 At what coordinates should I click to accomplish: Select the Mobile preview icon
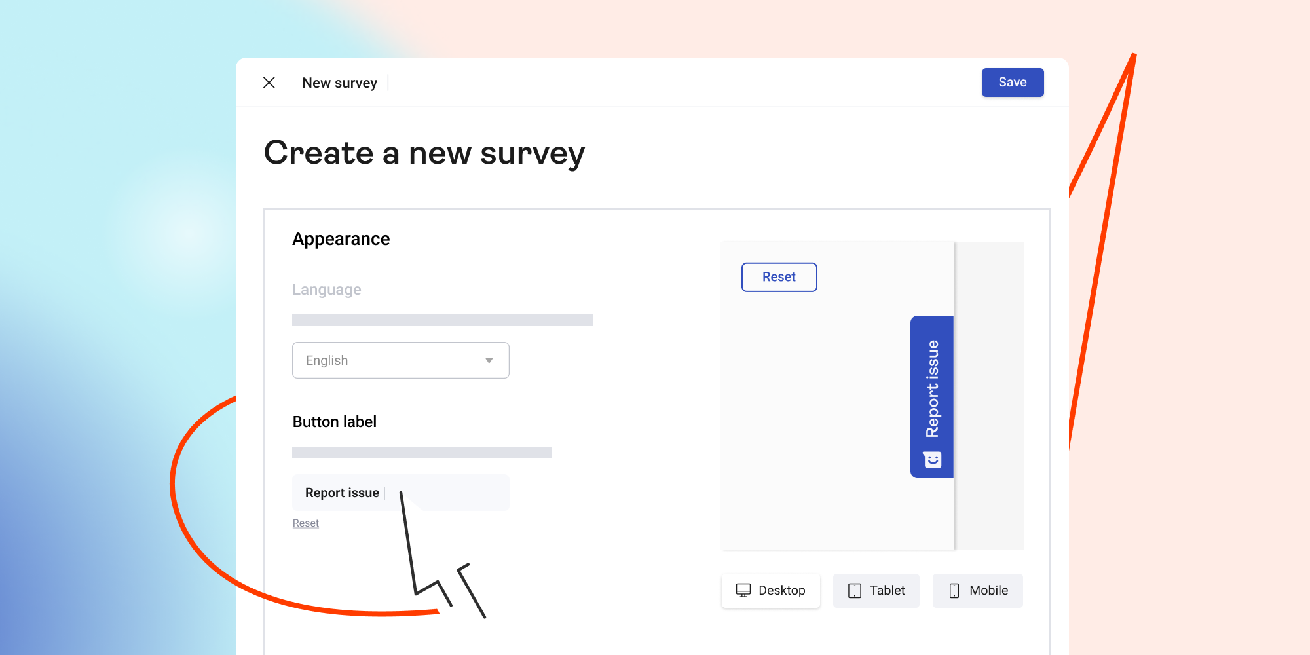[954, 590]
